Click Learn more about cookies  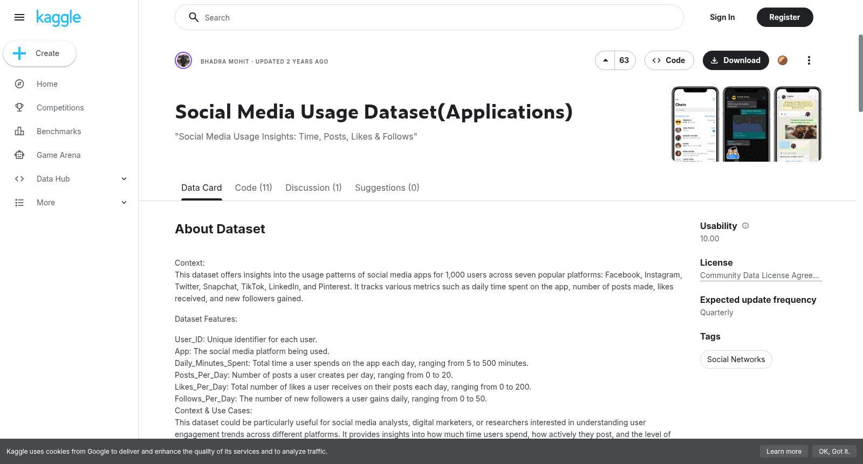tap(784, 452)
